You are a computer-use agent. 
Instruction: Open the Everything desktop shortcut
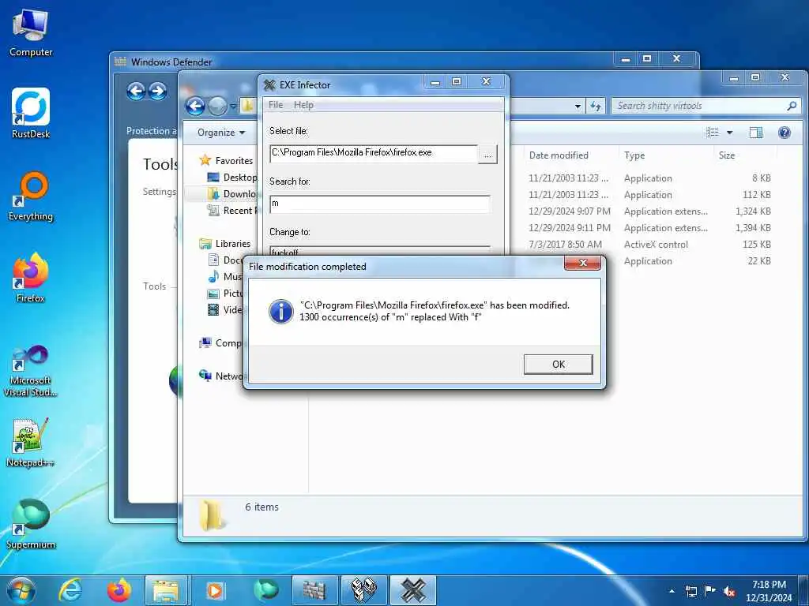[x=31, y=196]
